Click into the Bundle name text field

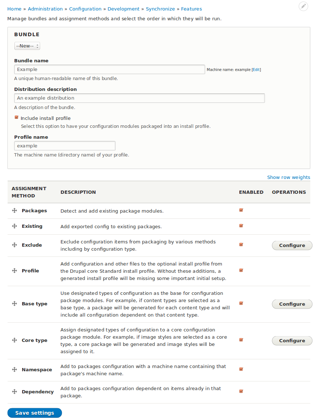point(110,70)
